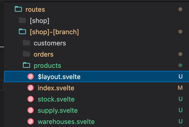Open the $layout.svelte file

click(x=59, y=77)
